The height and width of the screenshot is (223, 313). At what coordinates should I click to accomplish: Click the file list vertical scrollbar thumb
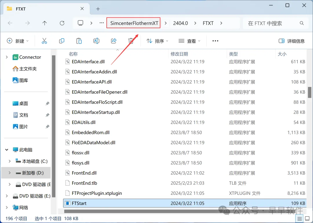coord(310,92)
